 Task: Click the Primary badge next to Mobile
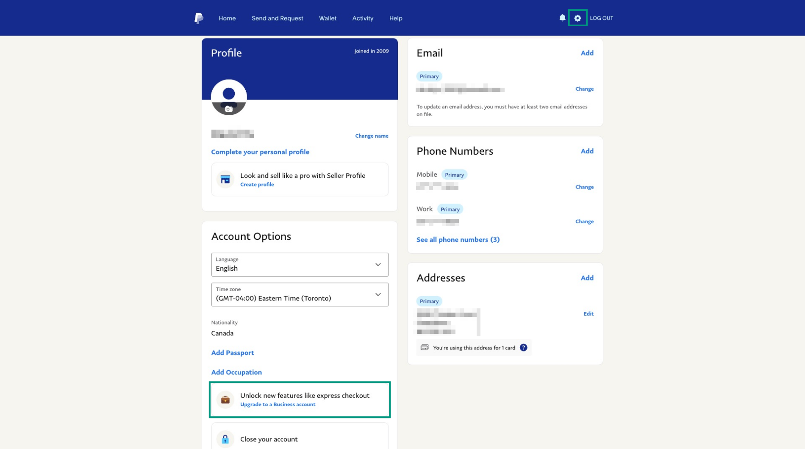coord(454,175)
